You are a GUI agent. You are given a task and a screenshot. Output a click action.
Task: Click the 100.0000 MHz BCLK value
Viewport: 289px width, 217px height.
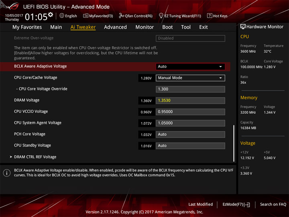tap(251, 67)
